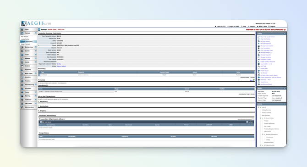Click the Return / Refund action link
The image size is (307, 167).
[61, 66]
